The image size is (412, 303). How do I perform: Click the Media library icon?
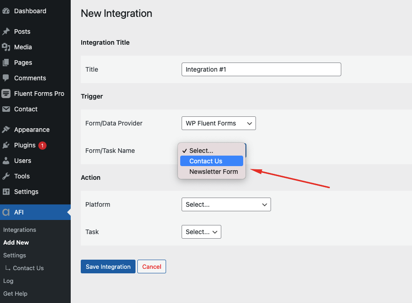6,47
